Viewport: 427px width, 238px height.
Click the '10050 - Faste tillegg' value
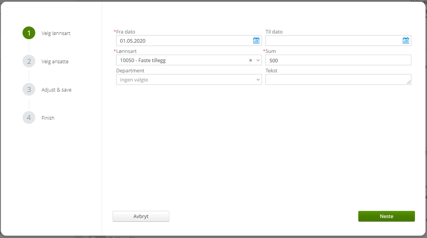tap(143, 60)
